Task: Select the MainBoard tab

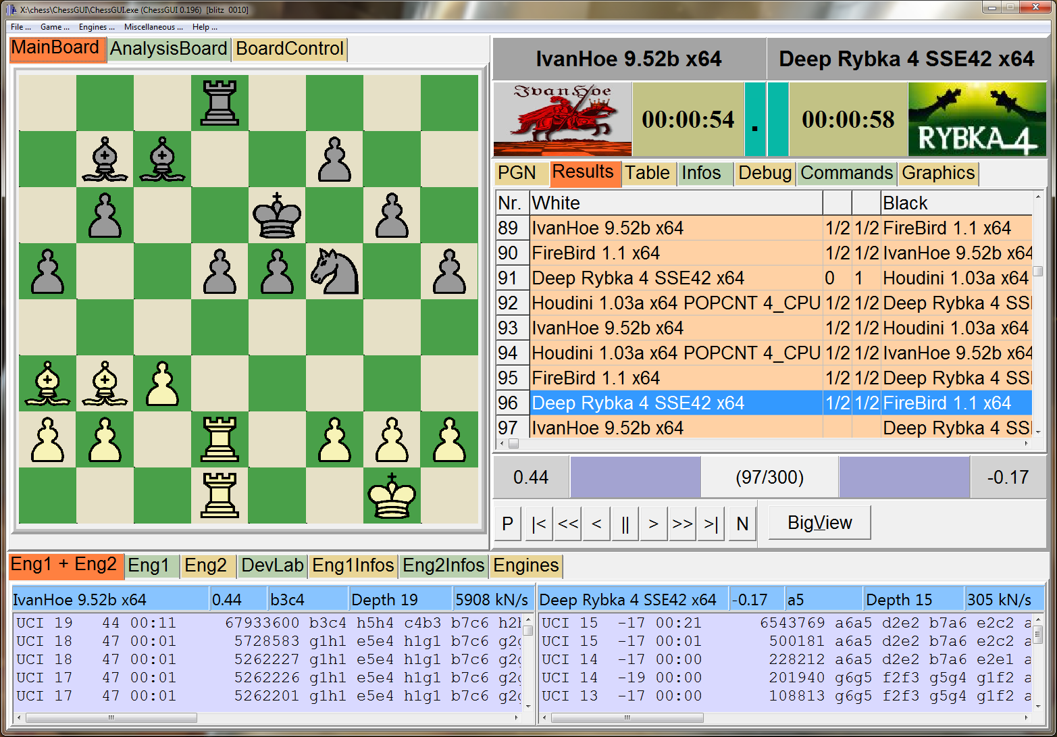Action: (x=57, y=49)
